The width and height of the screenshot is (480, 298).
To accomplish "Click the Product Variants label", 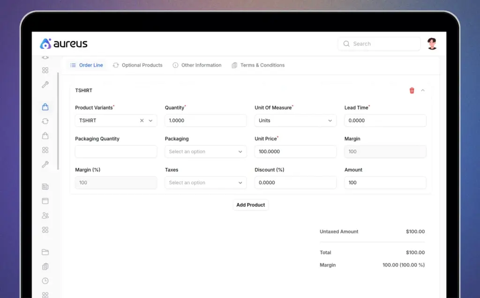I will tap(94, 108).
